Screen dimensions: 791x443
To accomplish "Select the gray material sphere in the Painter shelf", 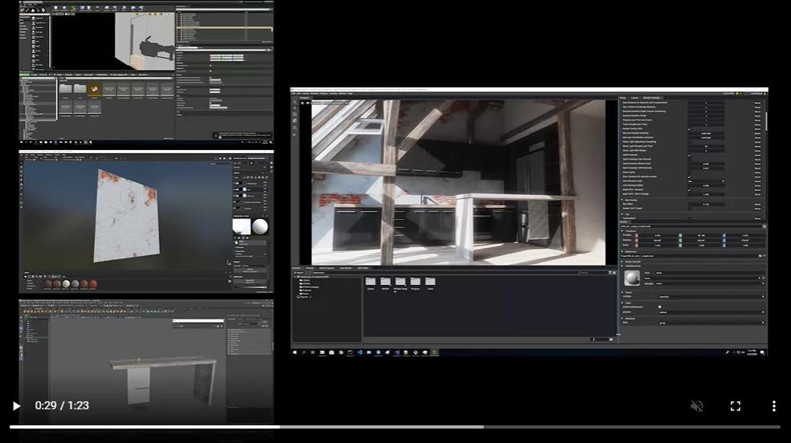I will pyautogui.click(x=76, y=284).
